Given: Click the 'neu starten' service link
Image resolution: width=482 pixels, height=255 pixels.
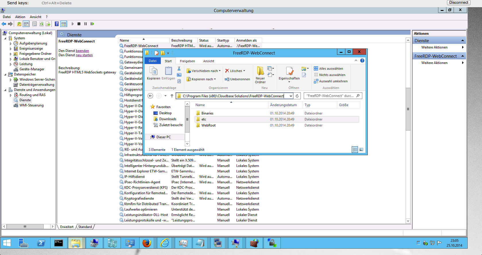Looking at the screenshot, I should click(x=84, y=55).
